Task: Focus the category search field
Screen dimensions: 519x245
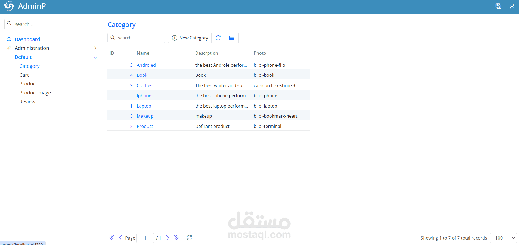Action: tap(136, 38)
